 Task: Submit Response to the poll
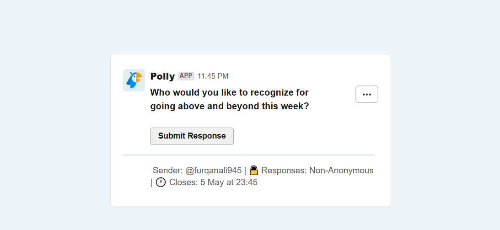(192, 136)
